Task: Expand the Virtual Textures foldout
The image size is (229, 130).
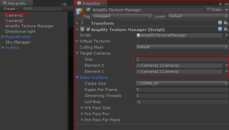Action: pos(77,41)
